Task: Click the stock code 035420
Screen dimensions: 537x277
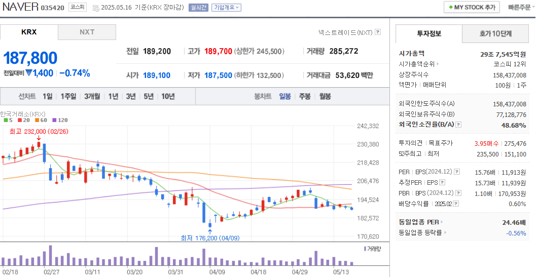Action: [52, 8]
